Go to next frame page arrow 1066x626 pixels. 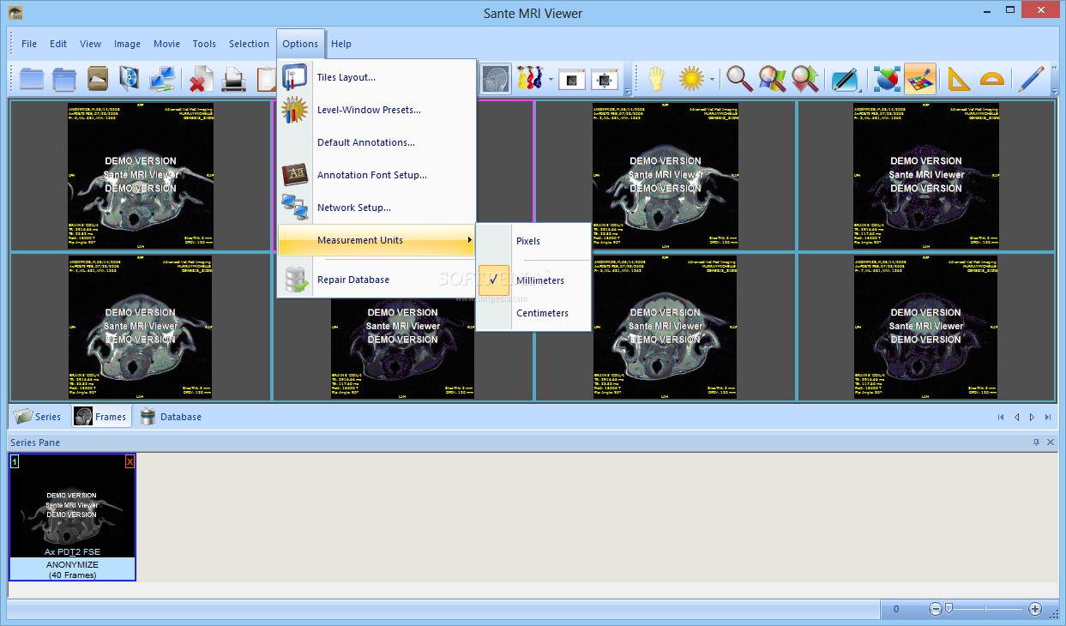click(x=1032, y=418)
